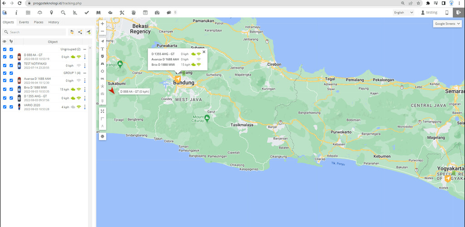Screen dimensions: 465x227
Task: Select D 1355 AHG - GT in object list
Action: [x=35, y=96]
